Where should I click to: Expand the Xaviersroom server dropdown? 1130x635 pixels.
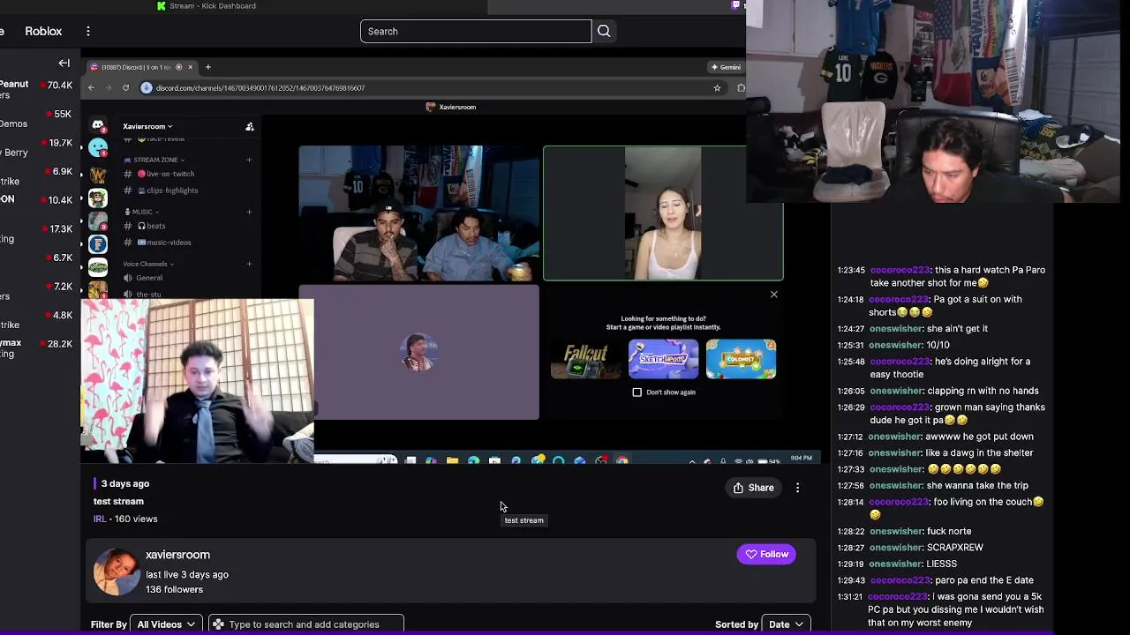(x=147, y=126)
